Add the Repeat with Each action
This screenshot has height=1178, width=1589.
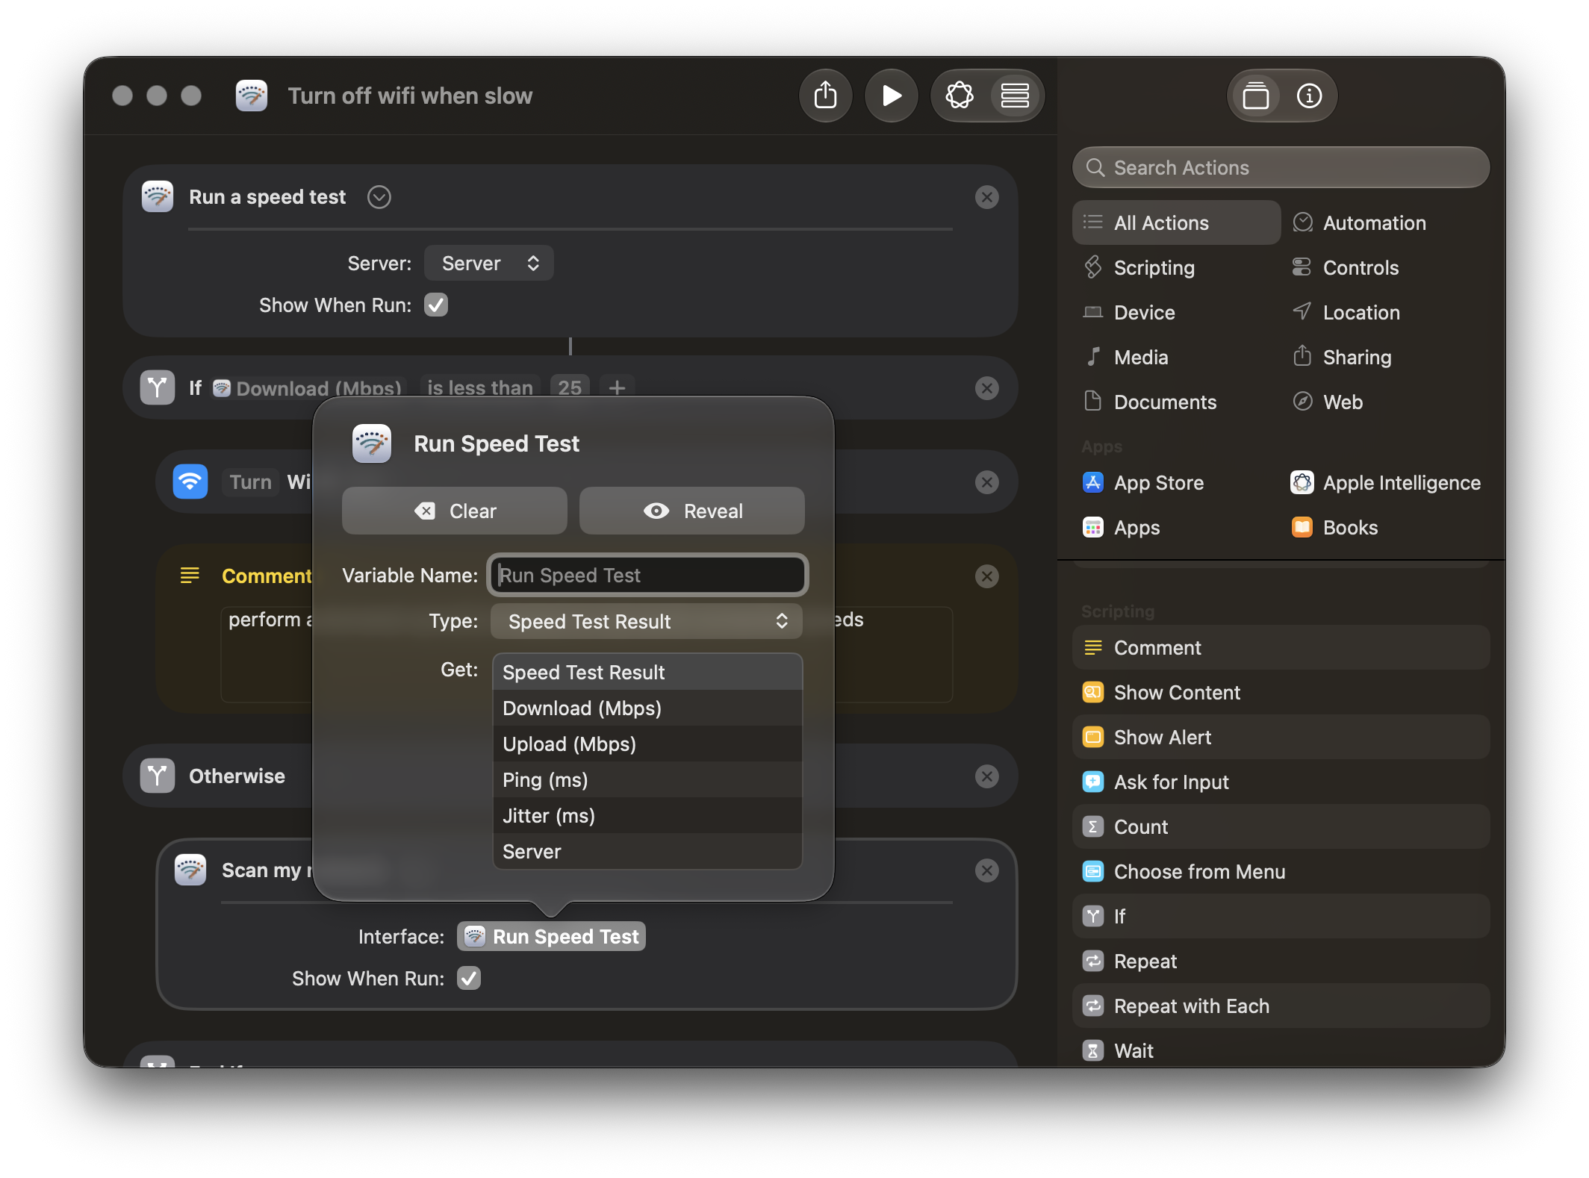[1281, 1006]
